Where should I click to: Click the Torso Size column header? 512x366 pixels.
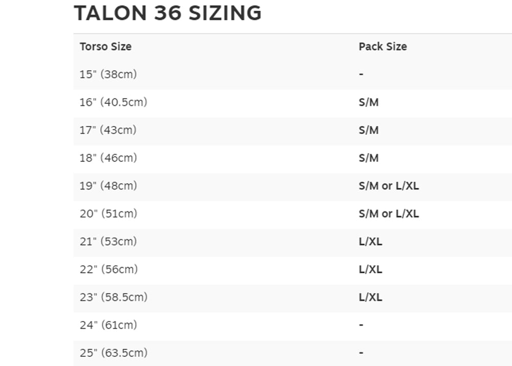(105, 47)
